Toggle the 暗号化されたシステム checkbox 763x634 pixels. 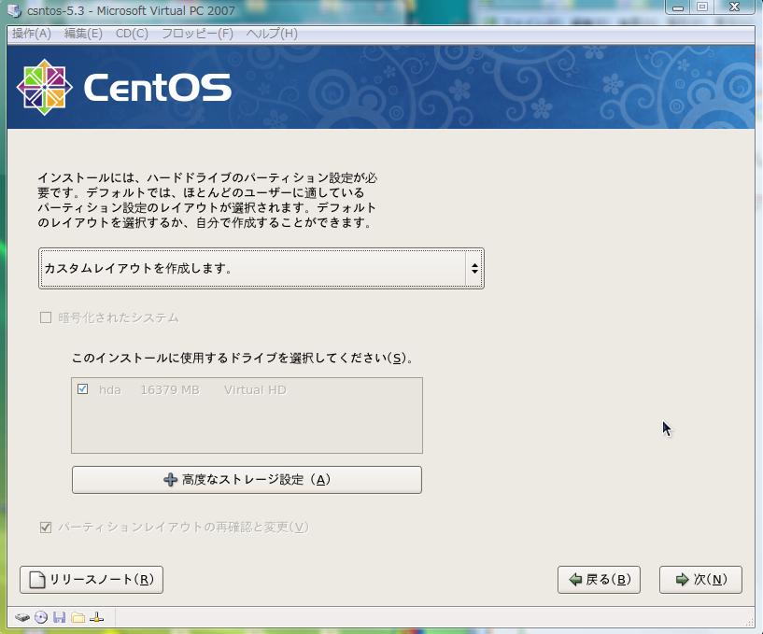coord(46,317)
